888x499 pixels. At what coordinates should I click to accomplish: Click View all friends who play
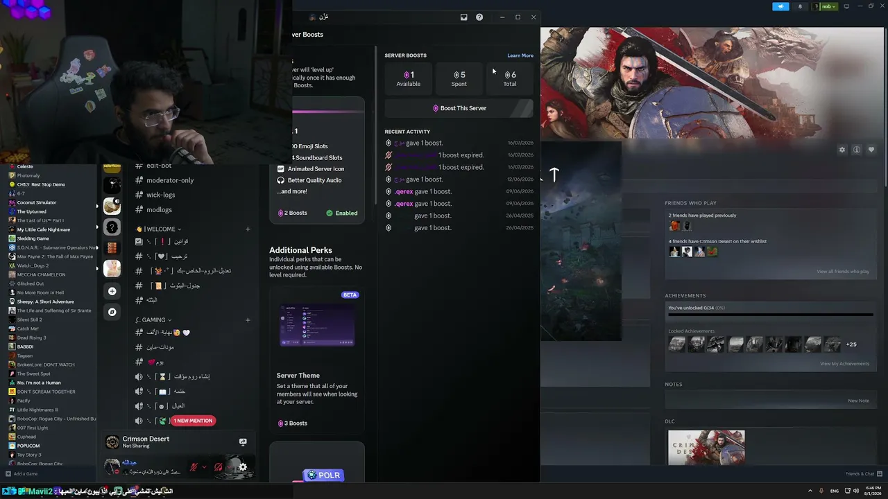click(x=843, y=272)
